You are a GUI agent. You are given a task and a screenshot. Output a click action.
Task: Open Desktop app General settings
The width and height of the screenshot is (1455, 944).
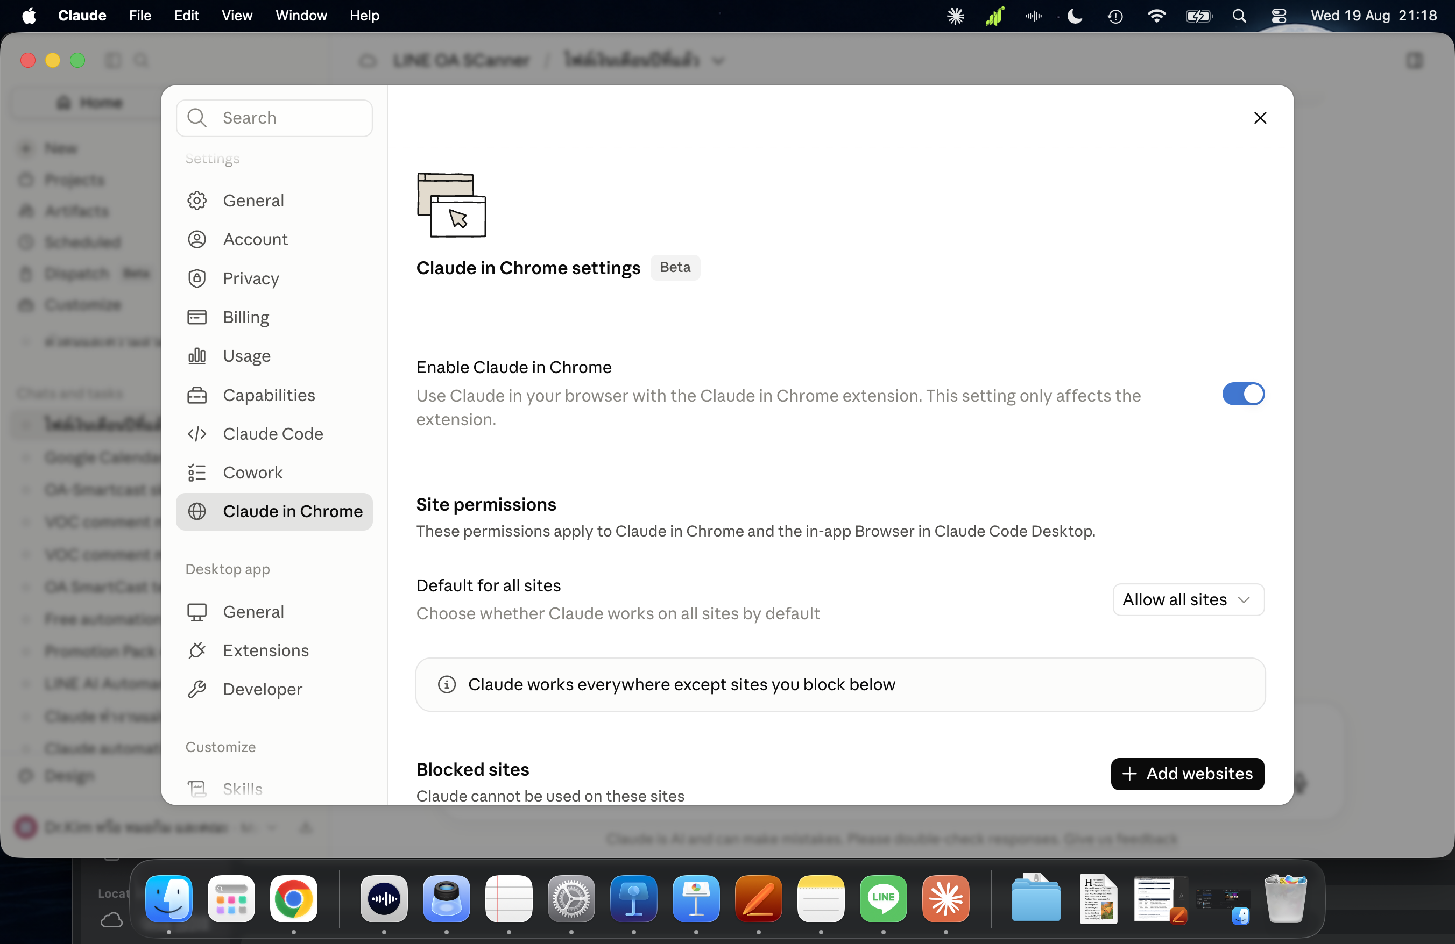[x=274, y=612]
